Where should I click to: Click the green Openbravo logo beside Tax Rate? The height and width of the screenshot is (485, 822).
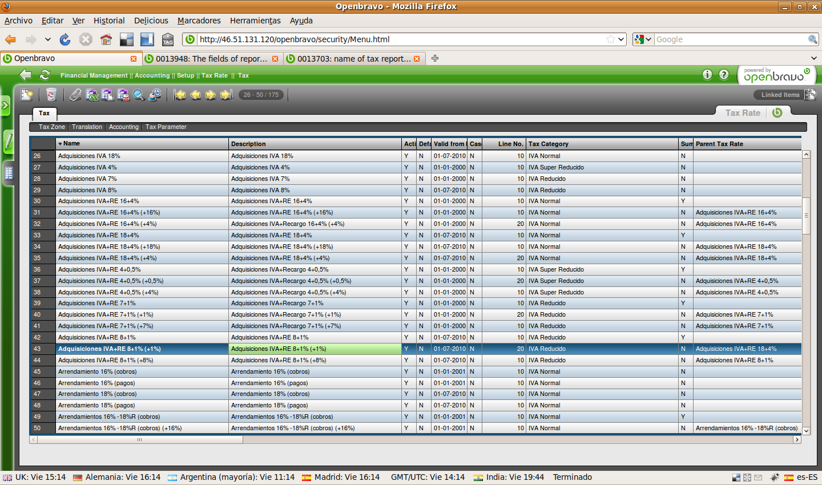click(777, 112)
